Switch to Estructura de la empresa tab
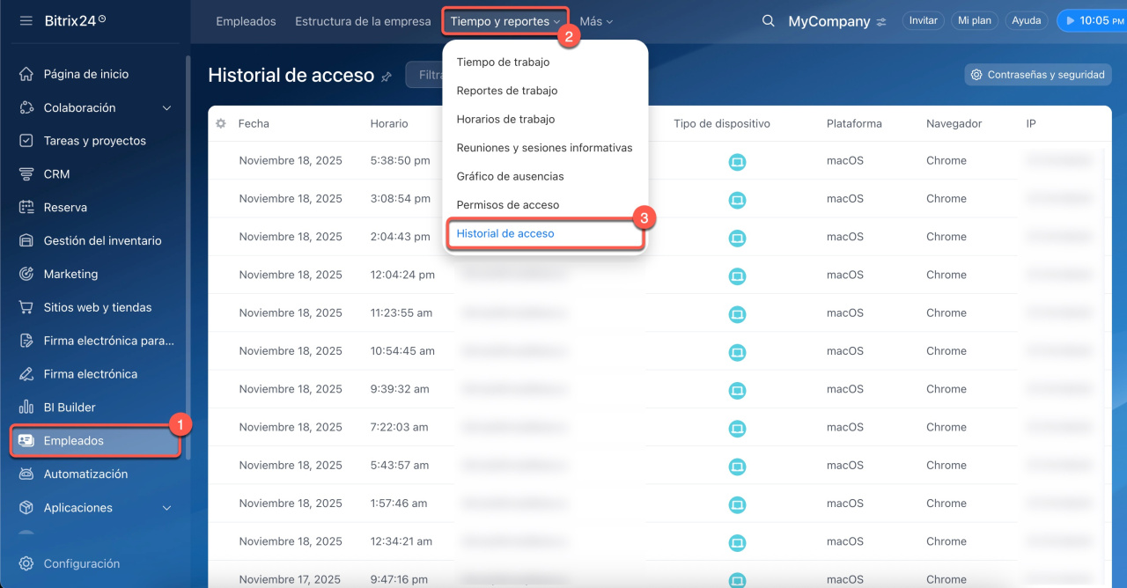Screen dimensions: 1127x588 (363, 21)
